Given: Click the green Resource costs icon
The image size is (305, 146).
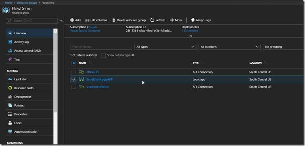Looking at the screenshot, I should pos(10,88).
